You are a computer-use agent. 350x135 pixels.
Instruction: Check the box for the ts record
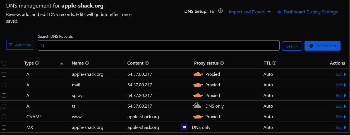coord(4,106)
